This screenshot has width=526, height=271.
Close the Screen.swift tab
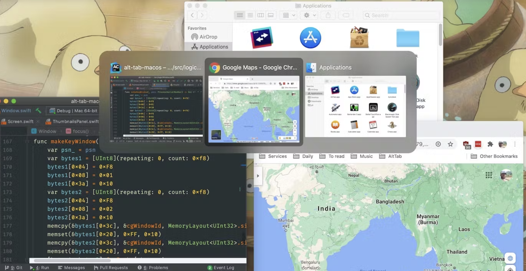(x=38, y=121)
